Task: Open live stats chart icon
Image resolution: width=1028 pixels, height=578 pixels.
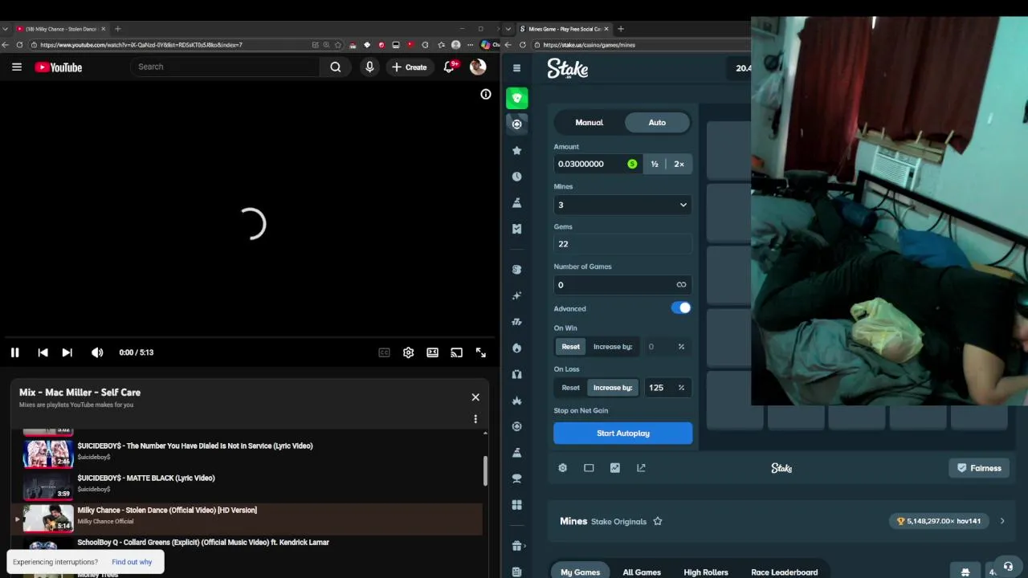Action: 615,468
